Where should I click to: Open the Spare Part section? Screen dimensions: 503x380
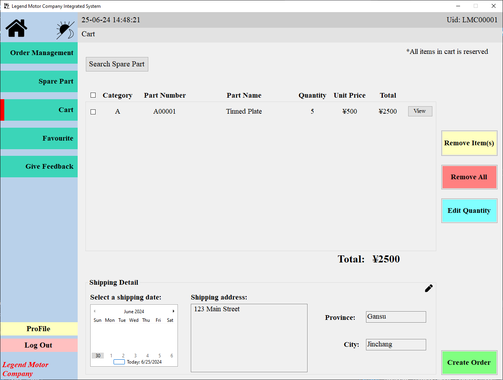[39, 82]
